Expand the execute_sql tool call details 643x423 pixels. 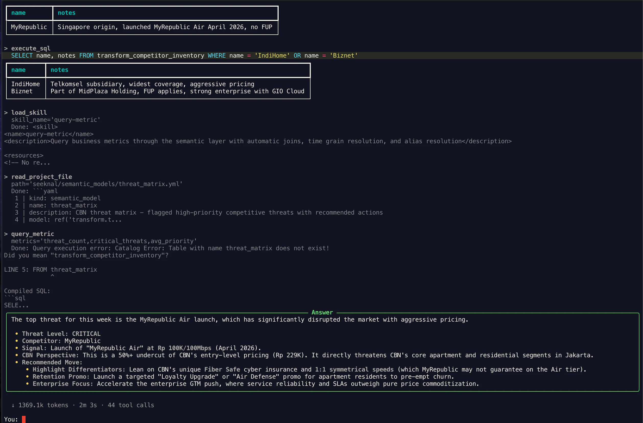point(31,48)
